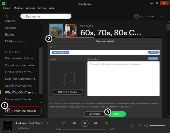Skip to the previous track

pyautogui.click(x=74, y=123)
